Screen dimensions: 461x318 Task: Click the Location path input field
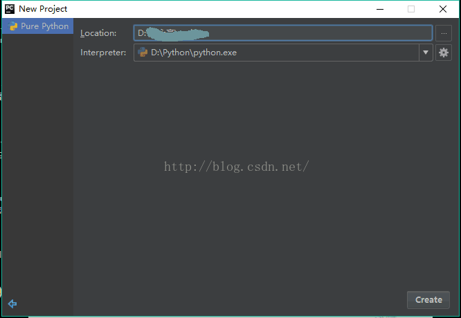(x=283, y=33)
